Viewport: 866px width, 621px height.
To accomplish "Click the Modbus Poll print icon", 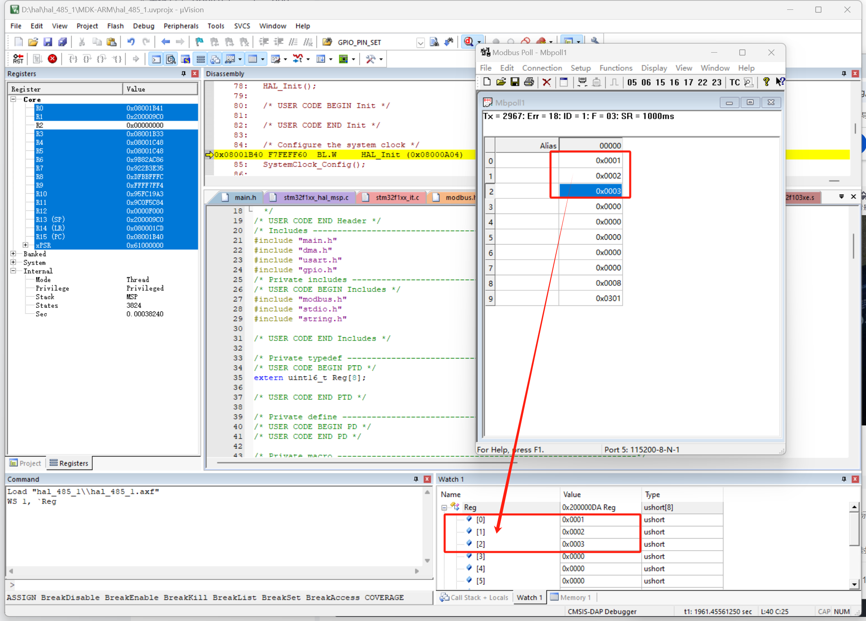I will pyautogui.click(x=529, y=82).
